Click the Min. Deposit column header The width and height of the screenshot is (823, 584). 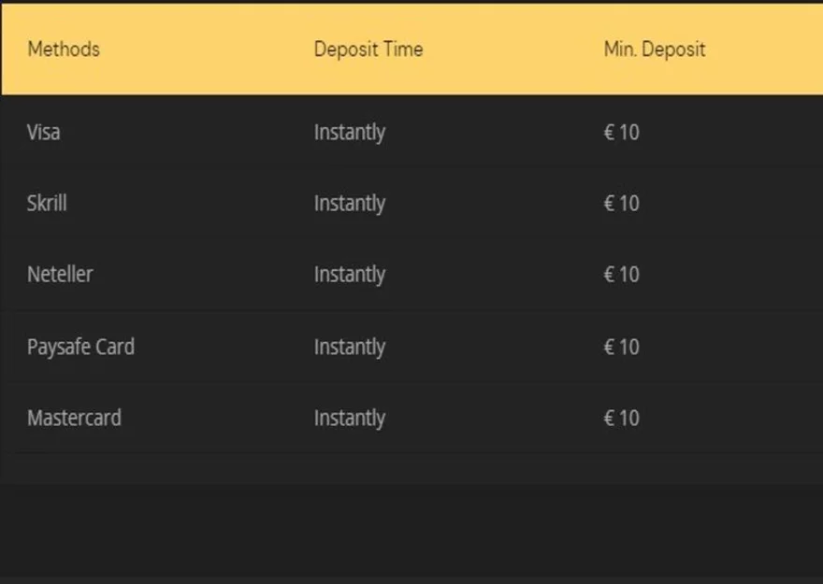pos(655,49)
